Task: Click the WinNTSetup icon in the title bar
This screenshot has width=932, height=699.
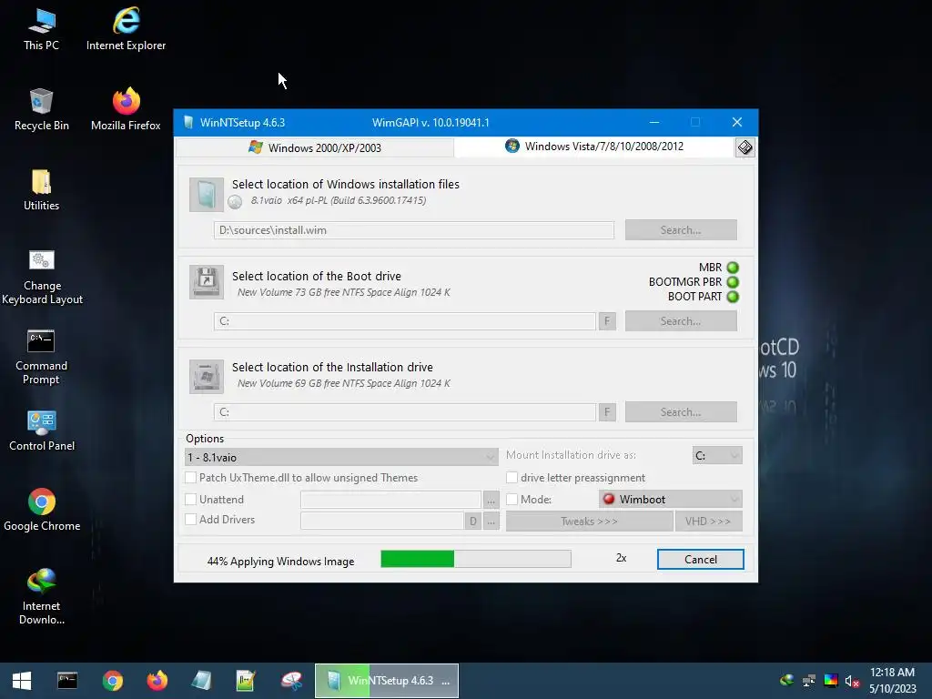Action: 187,123
